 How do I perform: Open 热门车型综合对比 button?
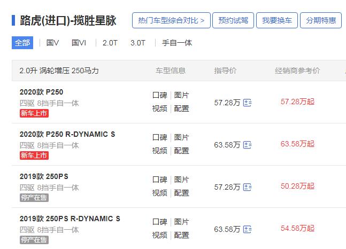(171, 20)
